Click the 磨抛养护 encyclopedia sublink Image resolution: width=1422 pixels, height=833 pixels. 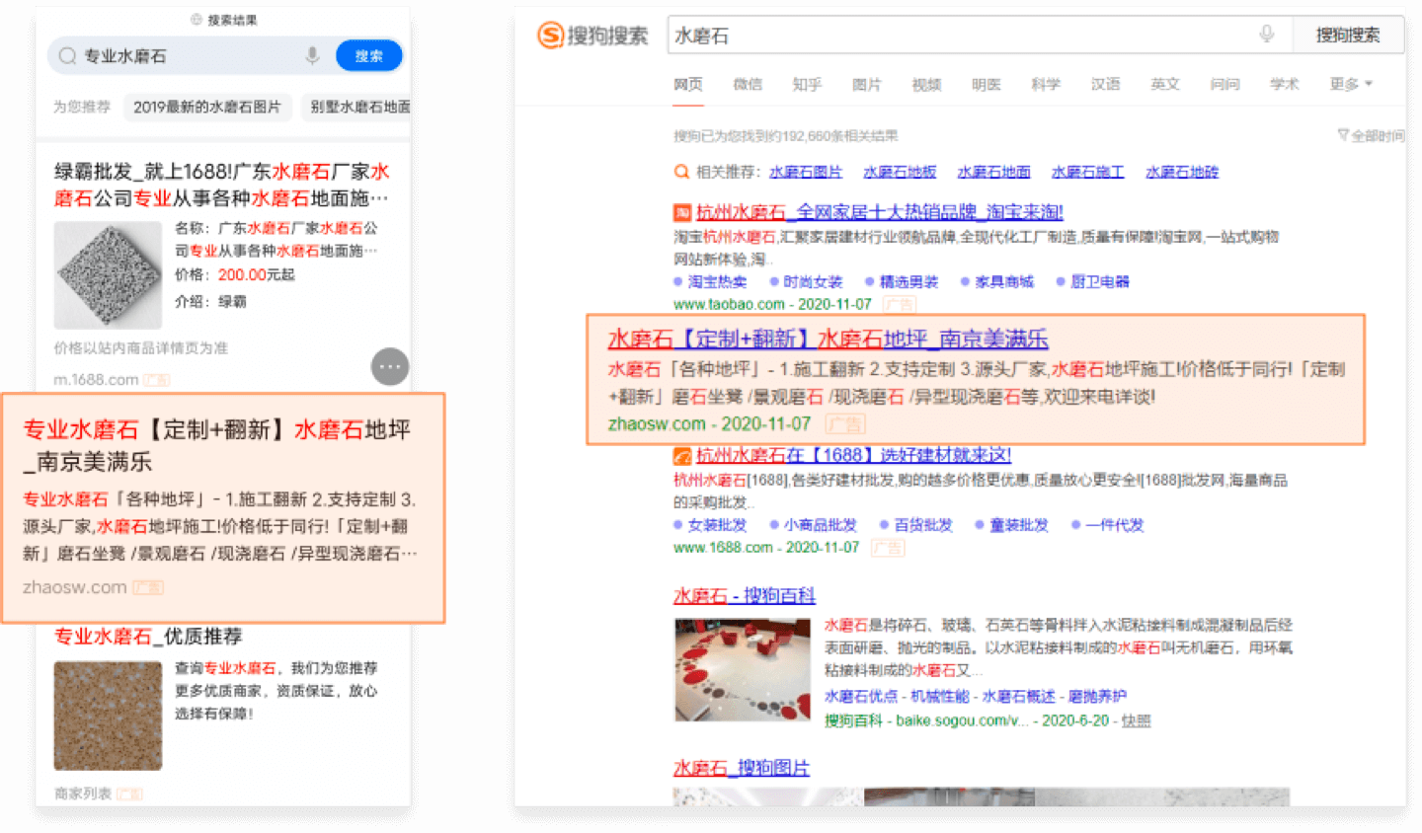coord(1096,697)
